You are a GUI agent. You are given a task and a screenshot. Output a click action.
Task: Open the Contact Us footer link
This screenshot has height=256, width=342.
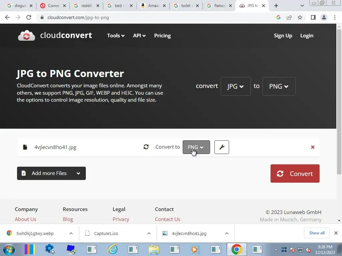(x=168, y=219)
